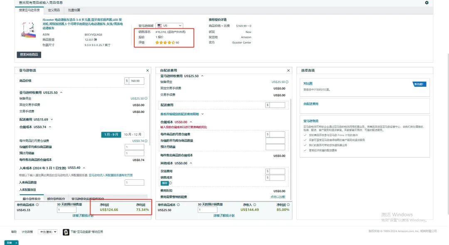The image size is (449, 245).
Task: Click info icon next to 净利润 85.00%
Action: pyautogui.click(x=288, y=205)
